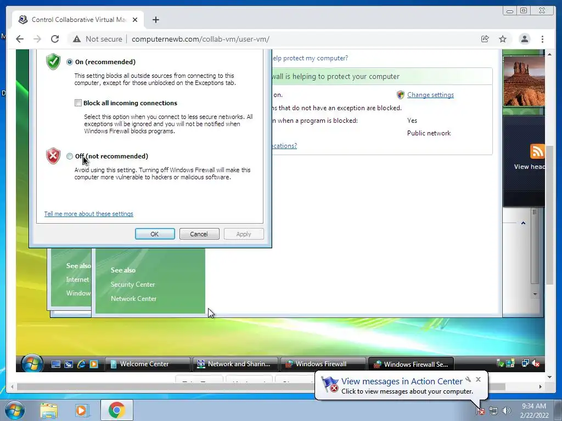Reload the current page
The width and height of the screenshot is (562, 421).
(55, 39)
